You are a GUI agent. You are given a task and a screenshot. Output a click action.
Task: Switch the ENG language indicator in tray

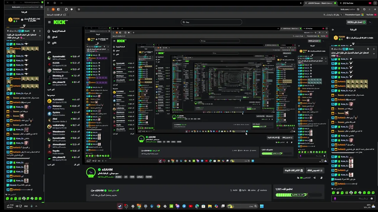tap(26, 206)
